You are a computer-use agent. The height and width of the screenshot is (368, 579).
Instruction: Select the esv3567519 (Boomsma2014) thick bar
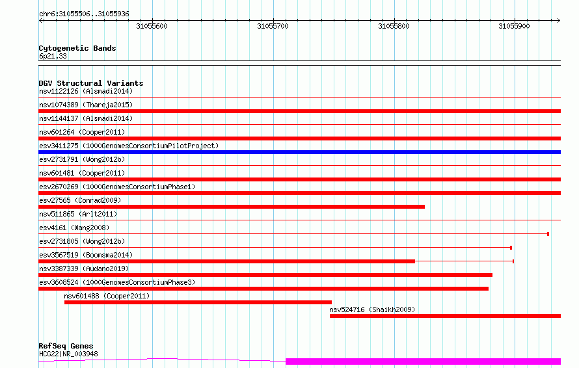pos(227,261)
